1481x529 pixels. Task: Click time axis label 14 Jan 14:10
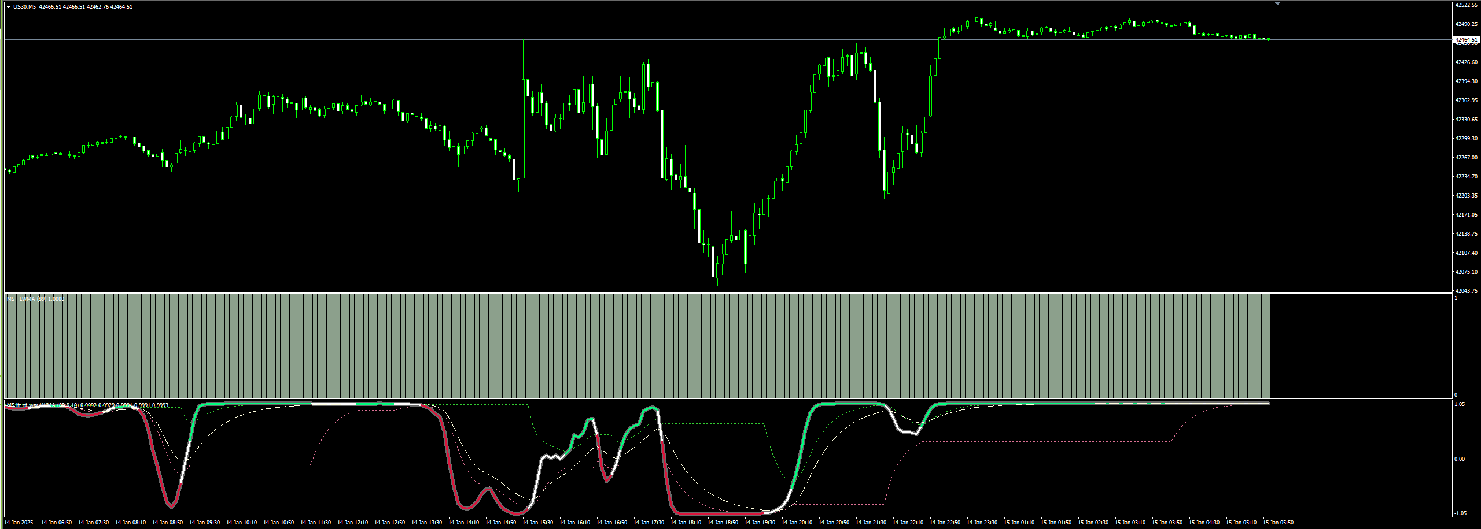coord(464,523)
